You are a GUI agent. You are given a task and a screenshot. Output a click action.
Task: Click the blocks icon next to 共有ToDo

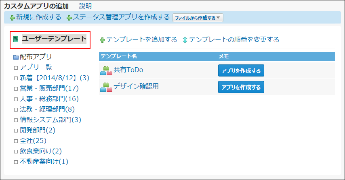pyautogui.click(x=106, y=70)
